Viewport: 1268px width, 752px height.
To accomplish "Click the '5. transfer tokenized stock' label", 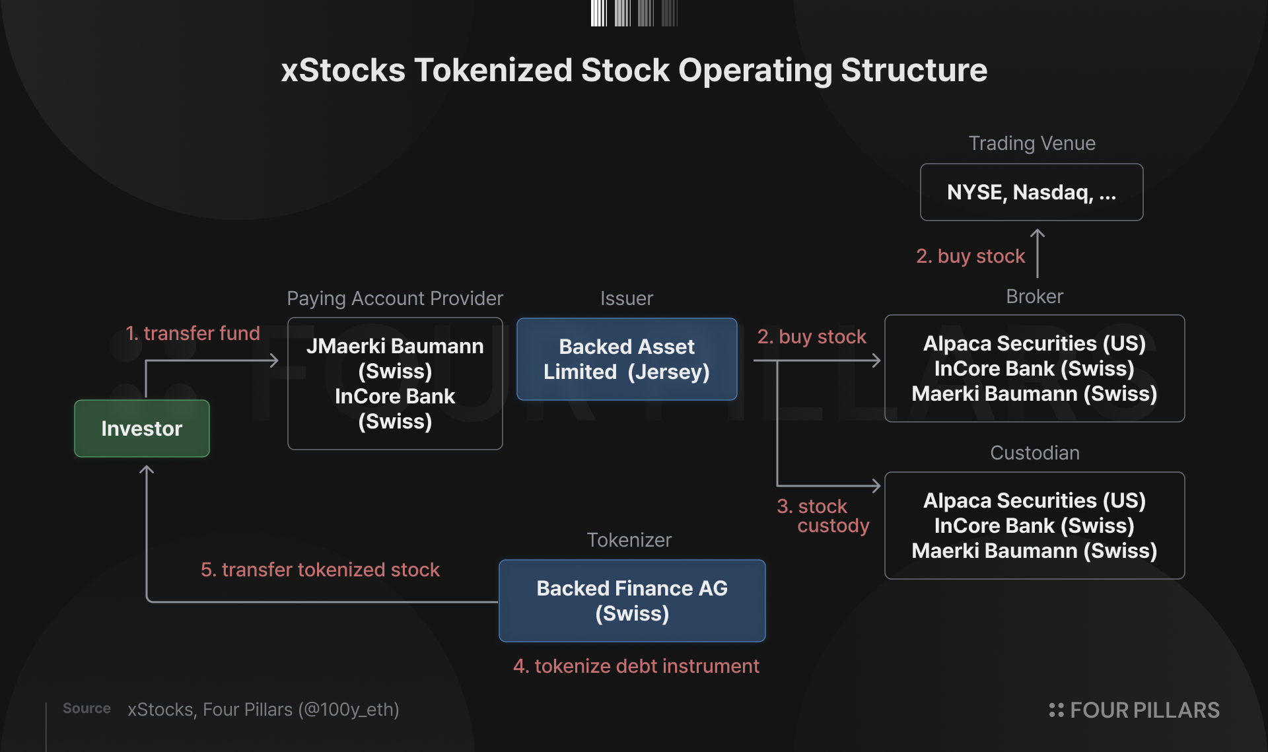I will click(x=320, y=569).
